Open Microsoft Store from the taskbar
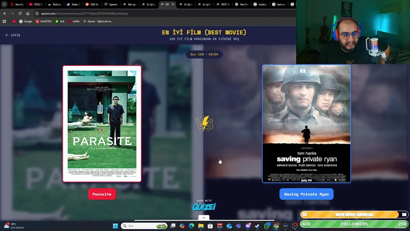 click(210, 226)
